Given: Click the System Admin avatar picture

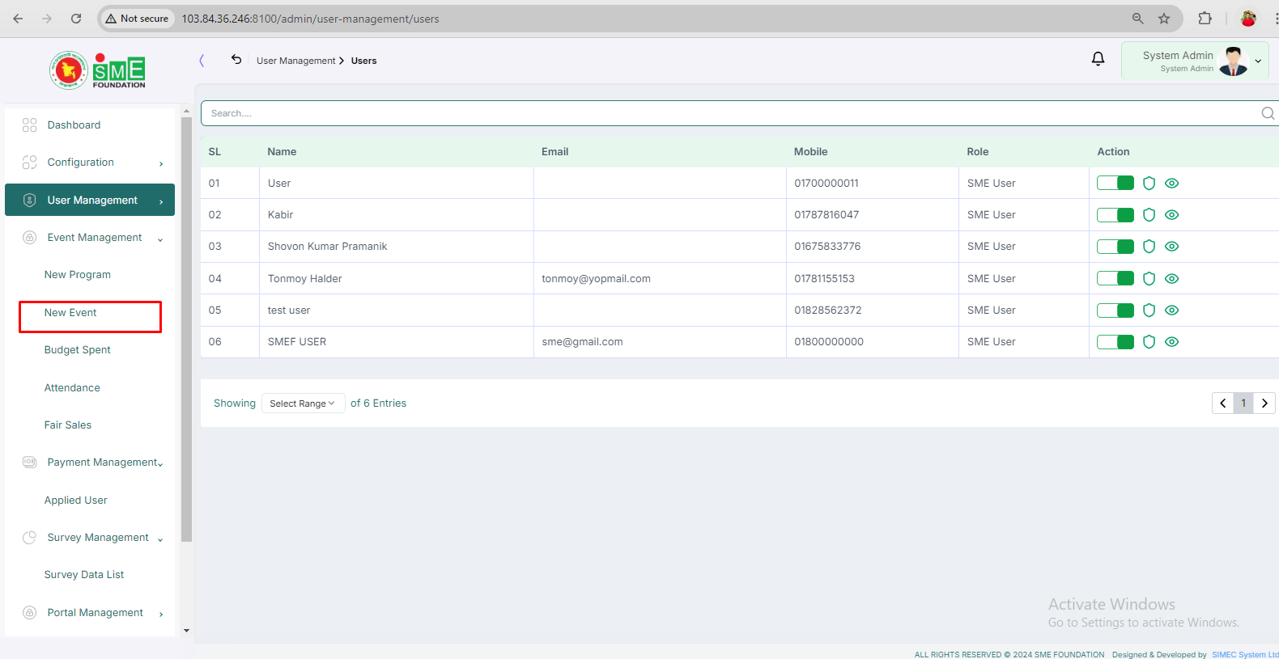Looking at the screenshot, I should (1234, 61).
